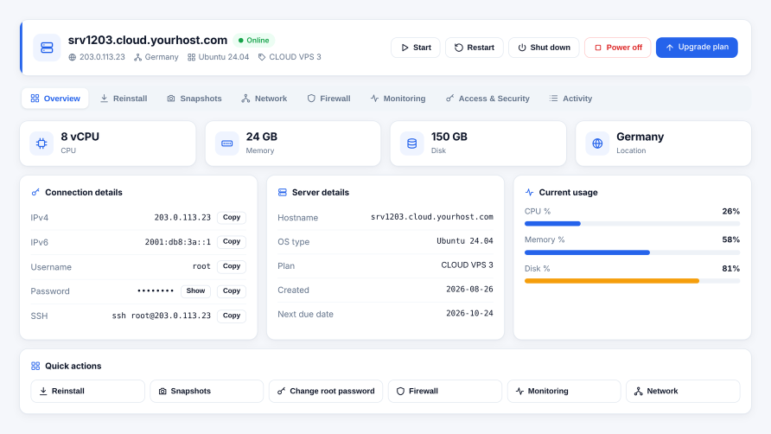771x434 pixels.
Task: Switch to the Overview tab
Action: (x=55, y=99)
